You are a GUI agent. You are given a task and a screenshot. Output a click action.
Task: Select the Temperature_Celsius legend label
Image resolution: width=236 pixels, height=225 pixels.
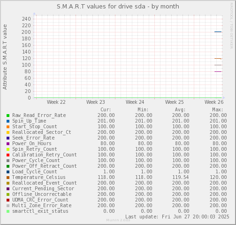(39, 178)
